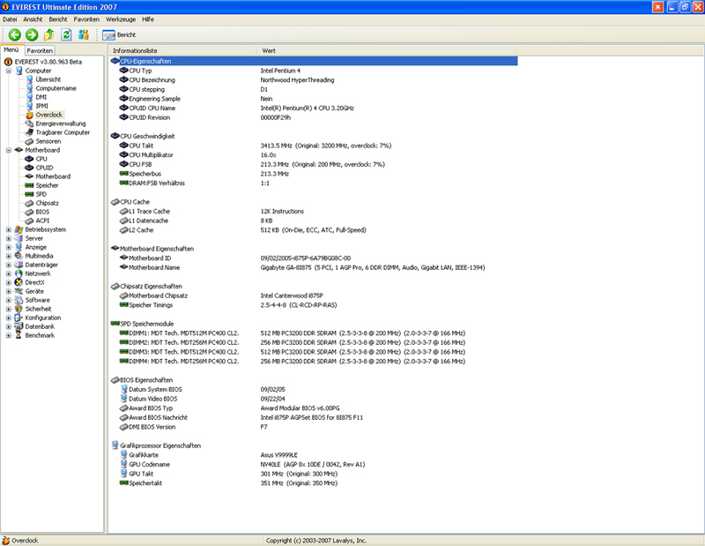Select Übersicht in the tree
Screen dimensions: 705x546
coord(48,79)
